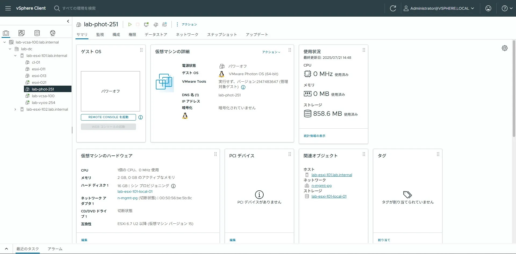516x254 pixels.
Task: Open the summary settings gear icon
Action: tap(505, 48)
